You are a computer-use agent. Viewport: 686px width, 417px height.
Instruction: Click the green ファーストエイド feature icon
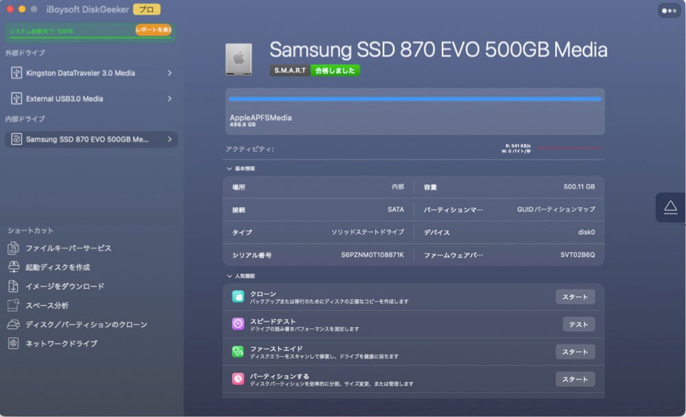pyautogui.click(x=238, y=351)
